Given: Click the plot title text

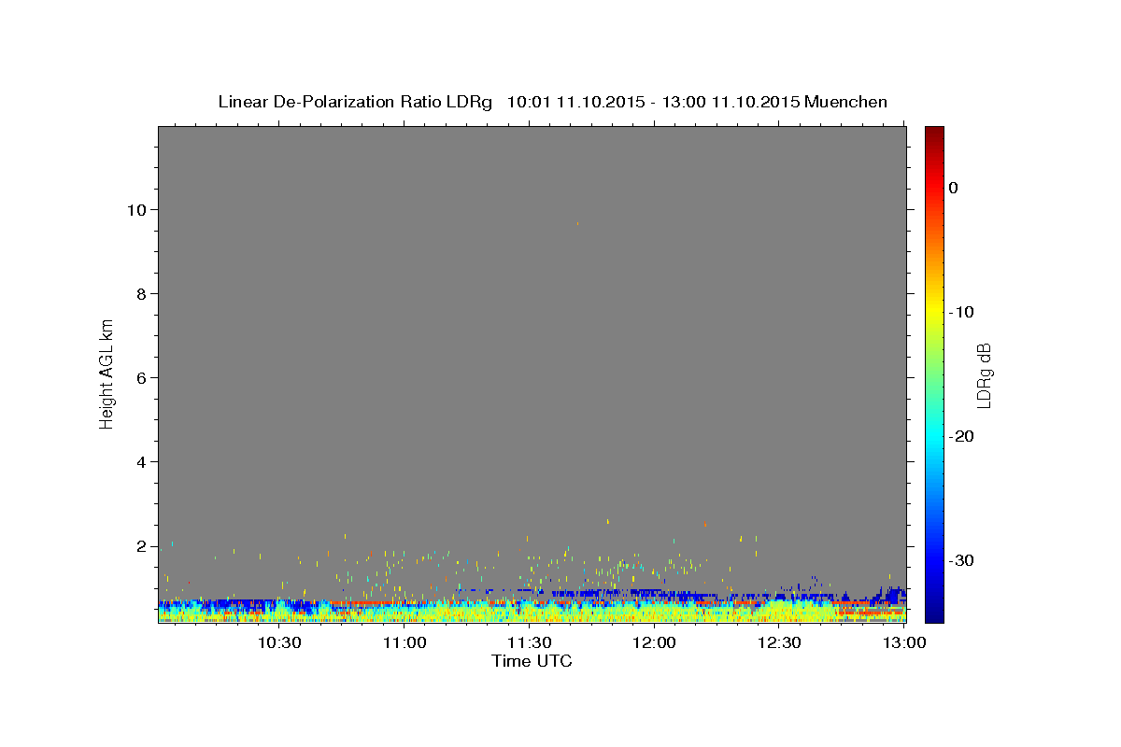Looking at the screenshot, I should pos(552,102).
